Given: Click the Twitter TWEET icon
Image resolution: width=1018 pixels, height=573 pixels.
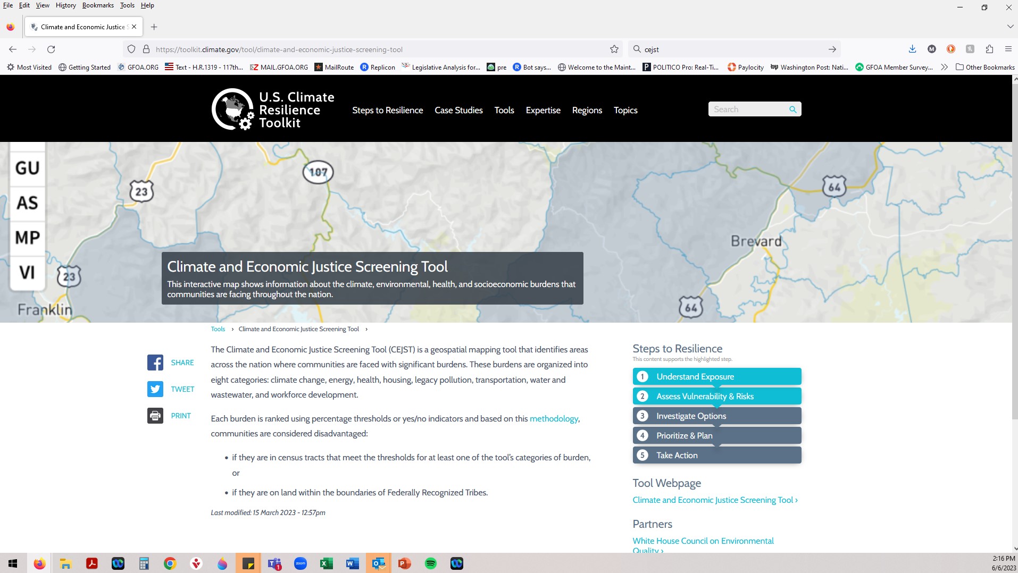Looking at the screenshot, I should tap(155, 389).
